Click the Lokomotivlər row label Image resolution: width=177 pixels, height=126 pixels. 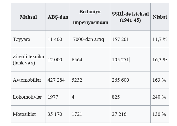[x=27, y=97]
